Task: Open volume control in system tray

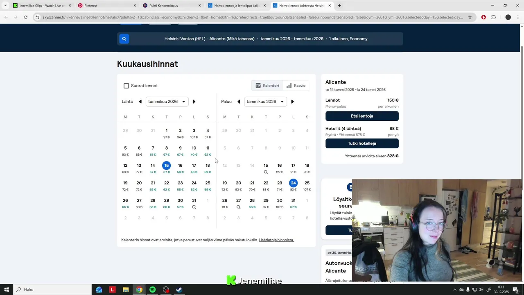Action: coord(481,290)
